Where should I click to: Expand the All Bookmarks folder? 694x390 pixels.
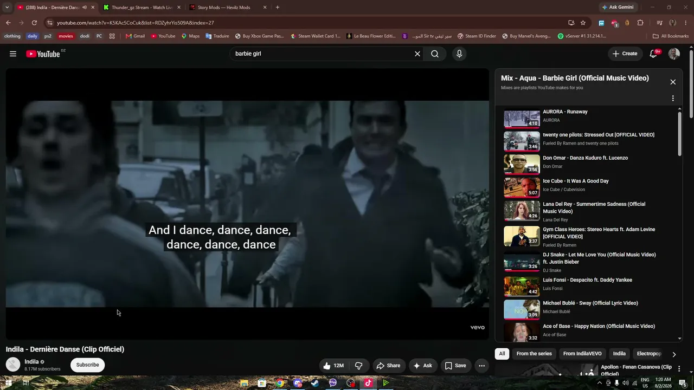coord(671,36)
